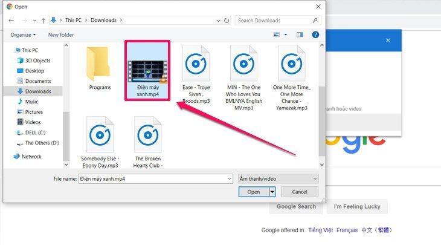Click the New folder button
Viewport: 441px width, 245px height.
[61, 35]
